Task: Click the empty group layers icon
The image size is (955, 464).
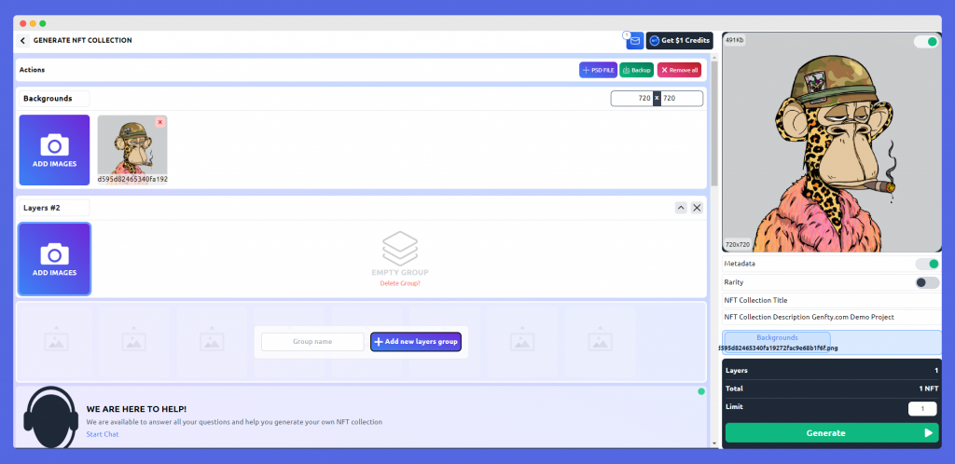Action: tap(400, 248)
